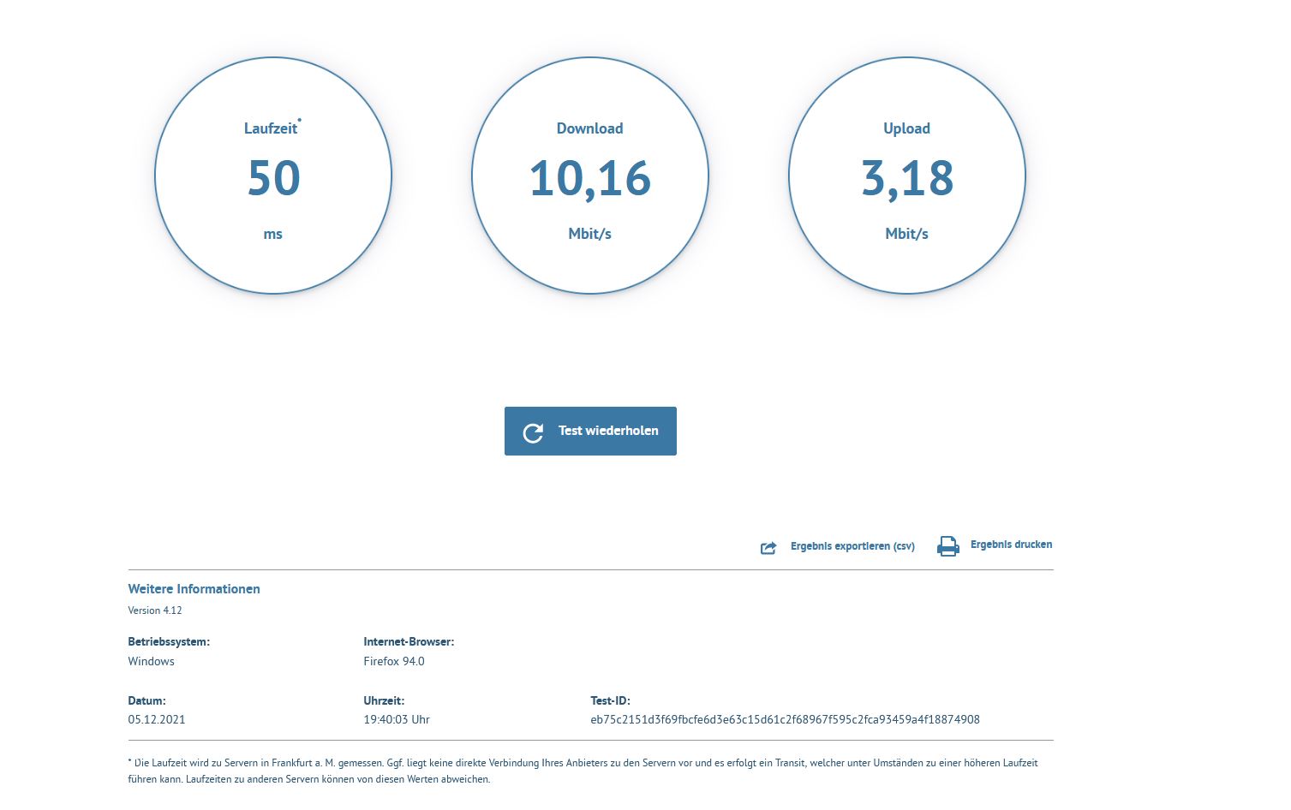Click the Windows operating system value
The height and width of the screenshot is (810, 1291).
151,661
